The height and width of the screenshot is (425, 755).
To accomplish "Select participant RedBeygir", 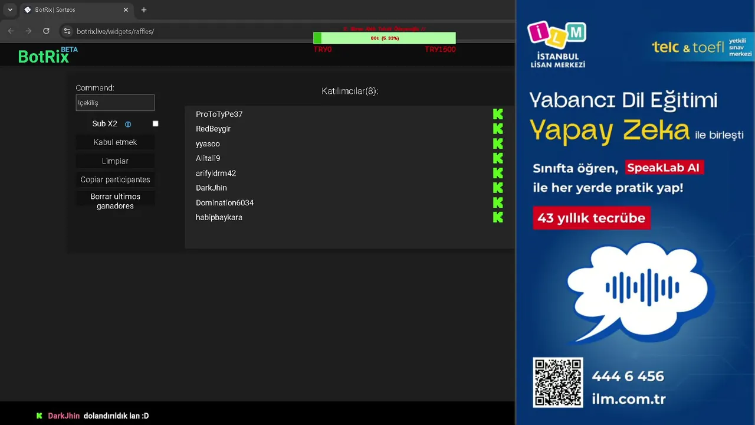I will (x=213, y=129).
